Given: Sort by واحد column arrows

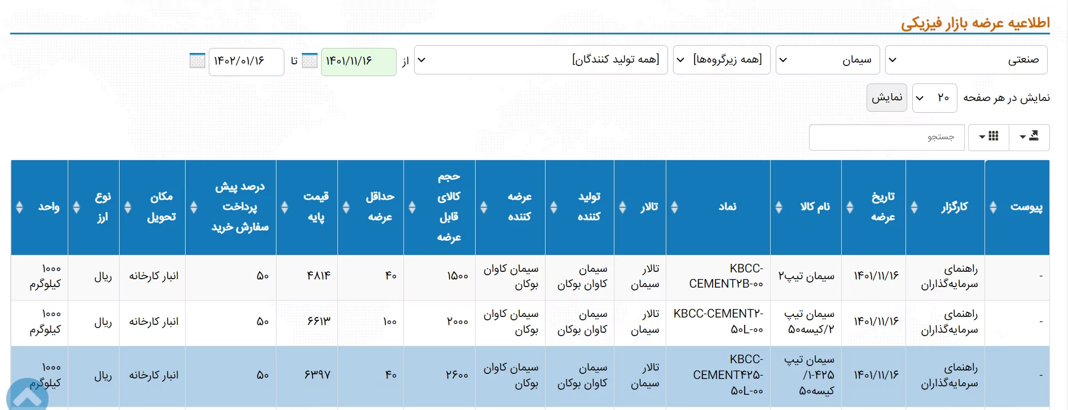Looking at the screenshot, I should (x=19, y=207).
